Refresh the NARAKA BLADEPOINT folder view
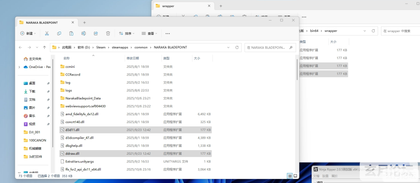The height and width of the screenshot is (183, 420). click(x=237, y=47)
